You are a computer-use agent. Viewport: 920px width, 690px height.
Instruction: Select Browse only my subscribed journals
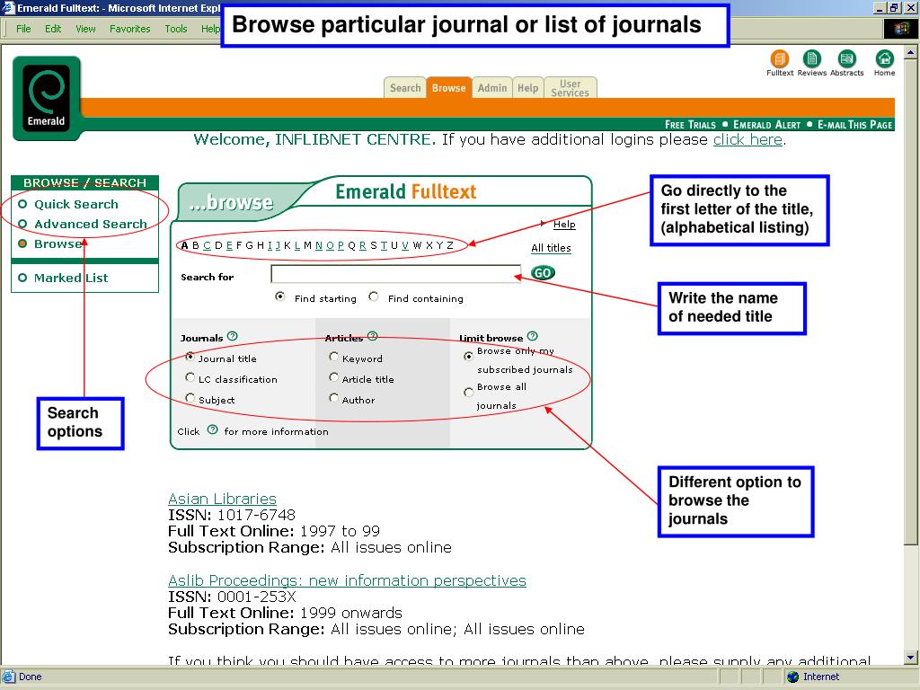pos(468,356)
